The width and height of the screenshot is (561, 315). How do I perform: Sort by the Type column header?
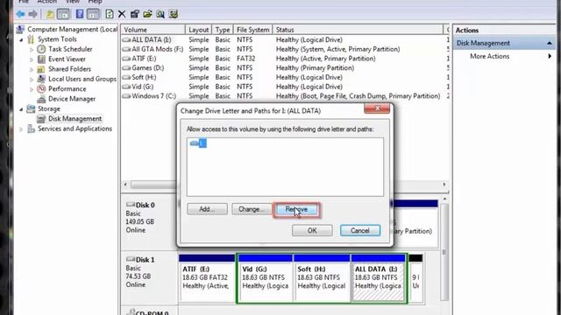(223, 30)
